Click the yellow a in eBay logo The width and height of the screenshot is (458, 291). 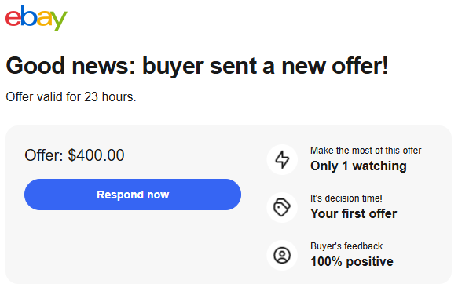[45, 18]
